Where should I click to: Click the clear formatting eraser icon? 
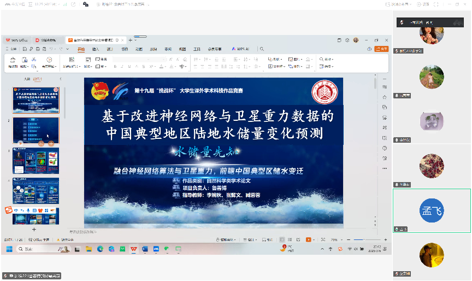coord(185,60)
